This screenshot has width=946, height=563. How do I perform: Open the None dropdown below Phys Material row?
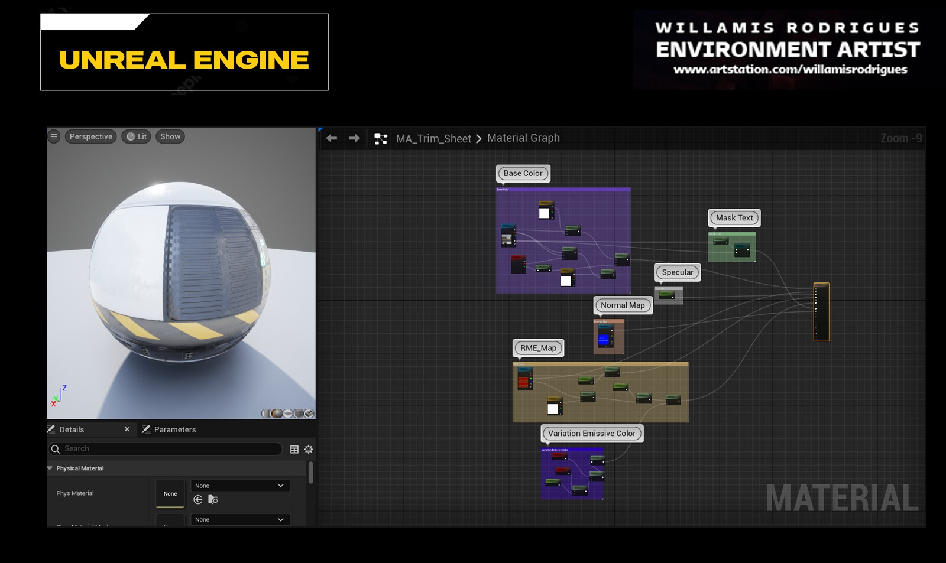[x=240, y=519]
